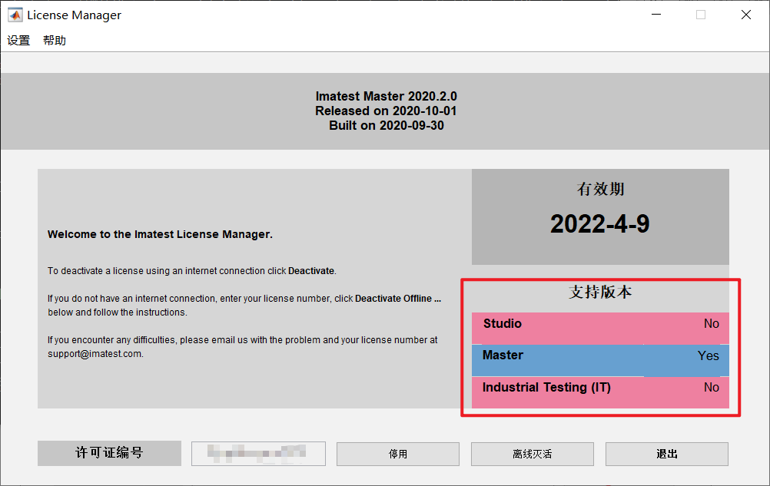This screenshot has width=770, height=486.
Task: Click the 支持版本 heading
Action: (x=600, y=292)
